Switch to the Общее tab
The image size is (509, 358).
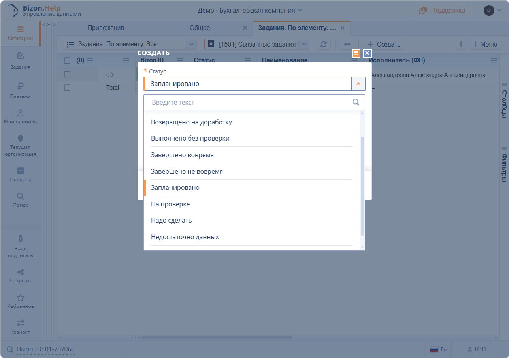pos(200,28)
